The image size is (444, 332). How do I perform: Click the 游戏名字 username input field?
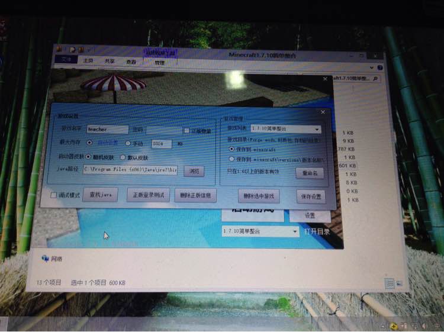coord(107,130)
